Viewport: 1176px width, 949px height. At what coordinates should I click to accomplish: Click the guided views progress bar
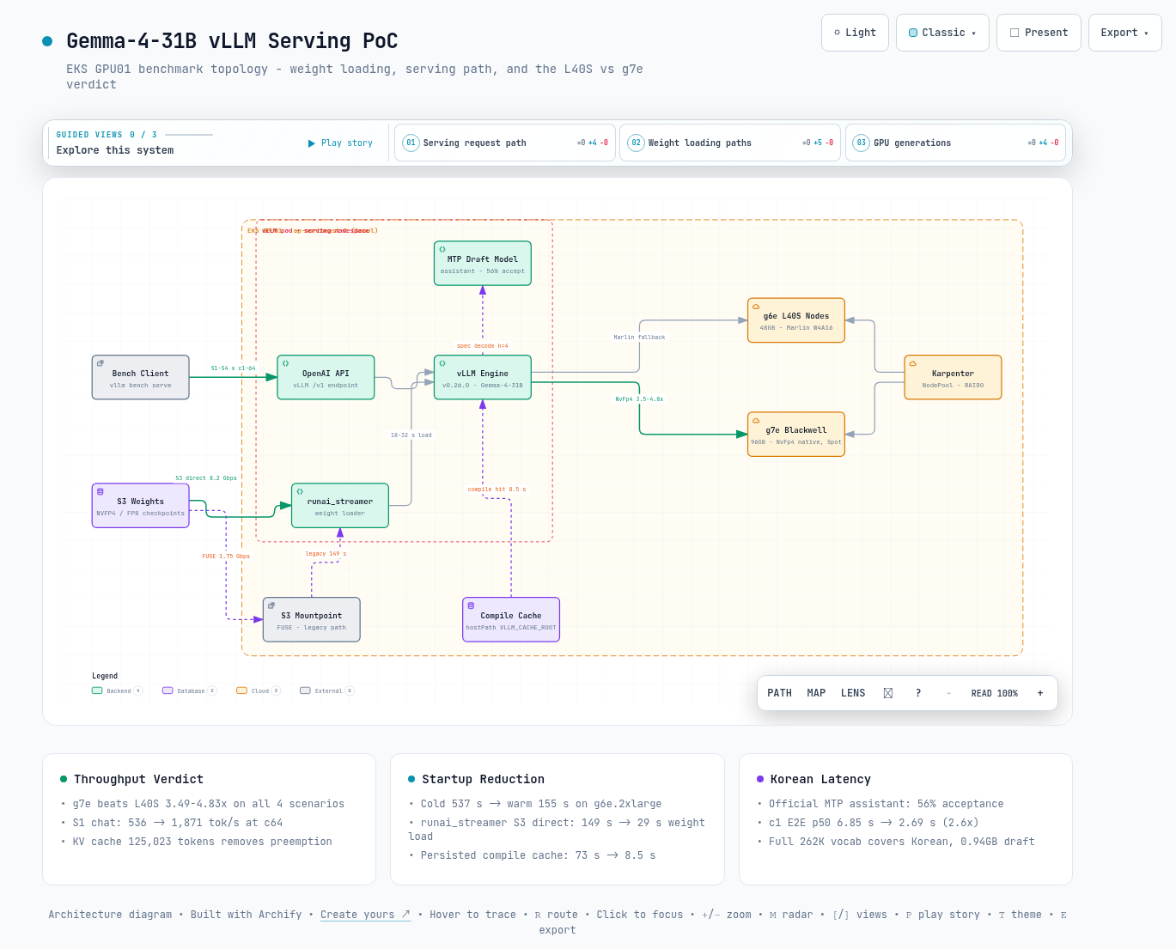189,135
